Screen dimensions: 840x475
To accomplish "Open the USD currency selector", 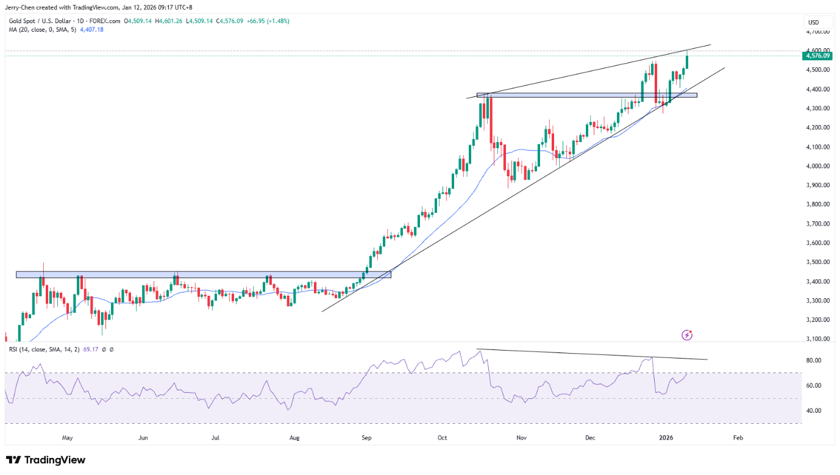I will tap(813, 23).
